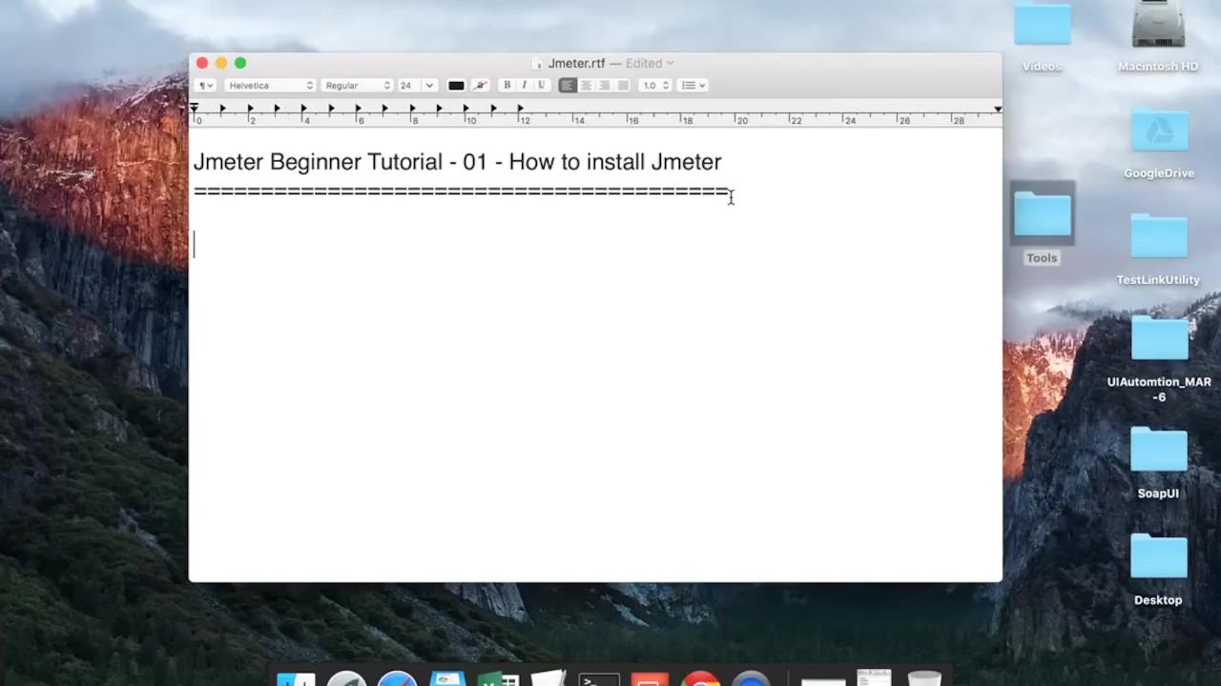Align text to the left
1221x686 pixels.
tap(568, 86)
